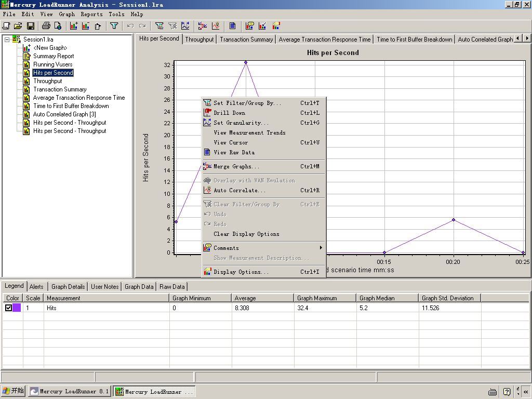Open the File menu
The width and height of the screenshot is (532, 399).
9,14
